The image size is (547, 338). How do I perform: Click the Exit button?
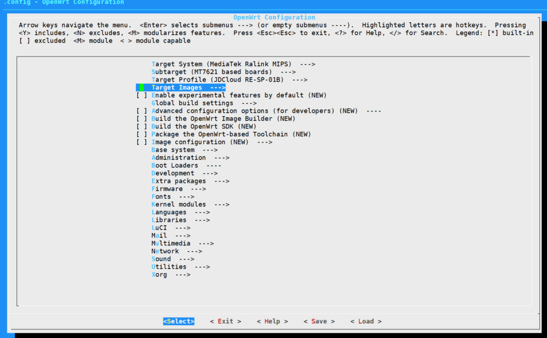coord(225,321)
